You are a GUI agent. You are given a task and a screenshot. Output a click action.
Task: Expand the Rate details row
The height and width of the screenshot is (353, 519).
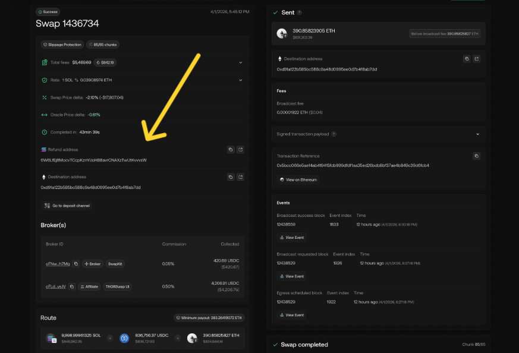tap(240, 80)
